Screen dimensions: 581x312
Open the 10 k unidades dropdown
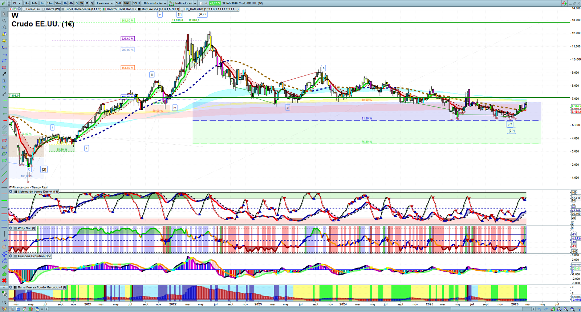tap(155, 3)
